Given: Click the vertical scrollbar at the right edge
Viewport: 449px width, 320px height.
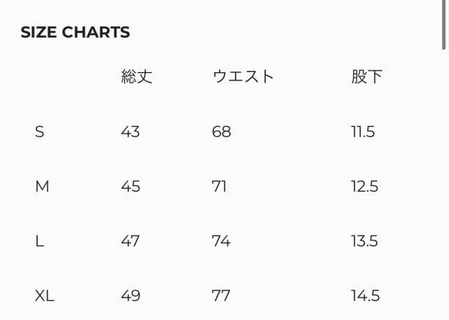Looking at the screenshot, I should (x=445, y=25).
